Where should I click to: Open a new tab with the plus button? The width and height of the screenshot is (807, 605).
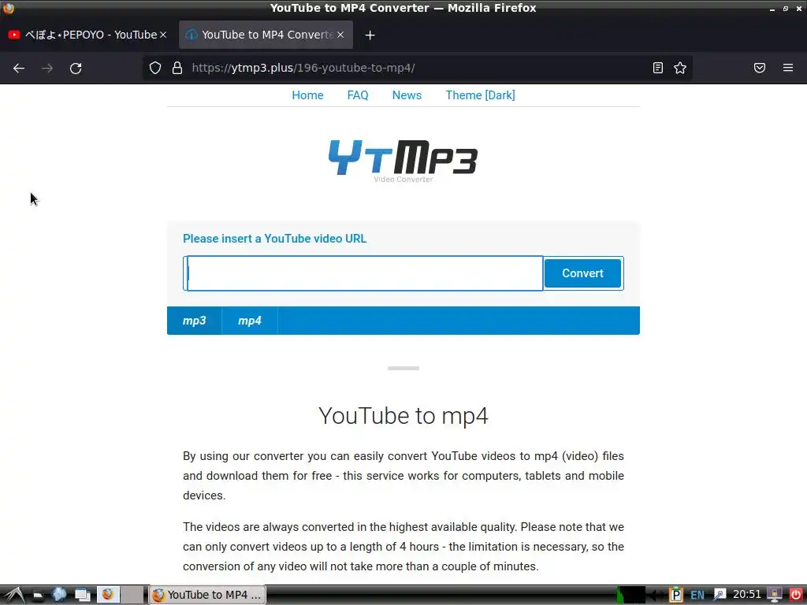point(370,35)
